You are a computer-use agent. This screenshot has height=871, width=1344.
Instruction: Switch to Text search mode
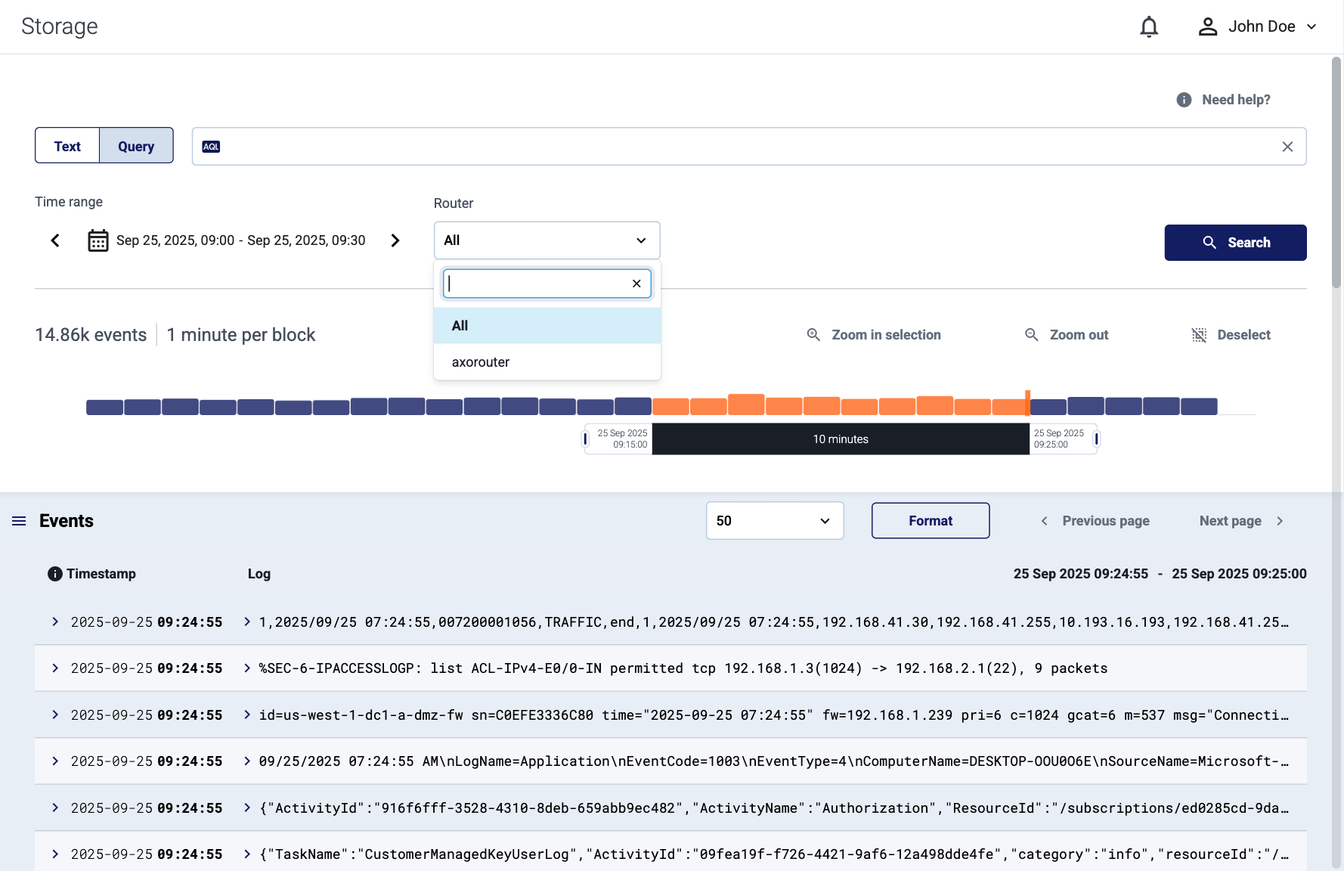click(67, 146)
